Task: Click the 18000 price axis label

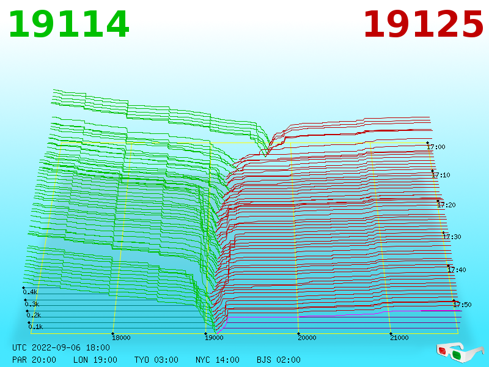Action: coord(121,338)
